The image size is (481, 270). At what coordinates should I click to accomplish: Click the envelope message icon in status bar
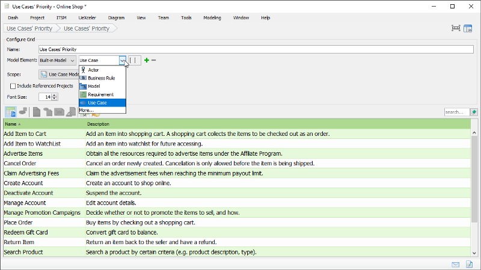tap(456, 265)
